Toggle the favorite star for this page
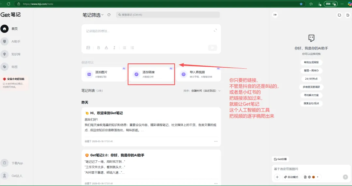Image resolution: width=352 pixels, height=186 pixels. 301,4
